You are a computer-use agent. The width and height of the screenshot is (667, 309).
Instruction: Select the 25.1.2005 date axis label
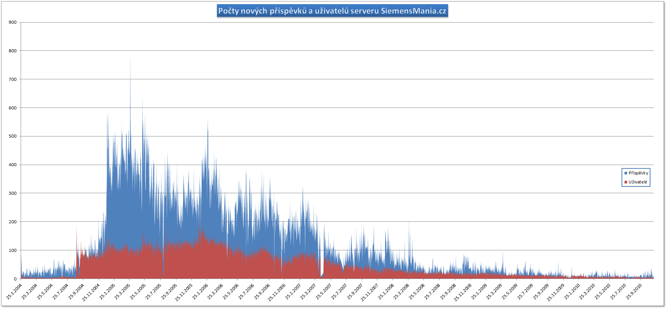click(x=107, y=292)
